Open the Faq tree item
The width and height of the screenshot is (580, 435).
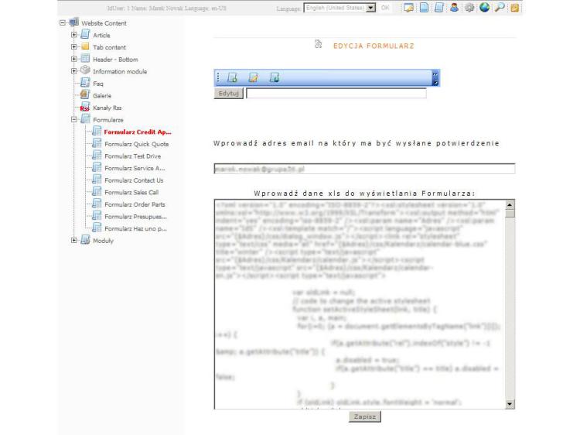pos(98,84)
